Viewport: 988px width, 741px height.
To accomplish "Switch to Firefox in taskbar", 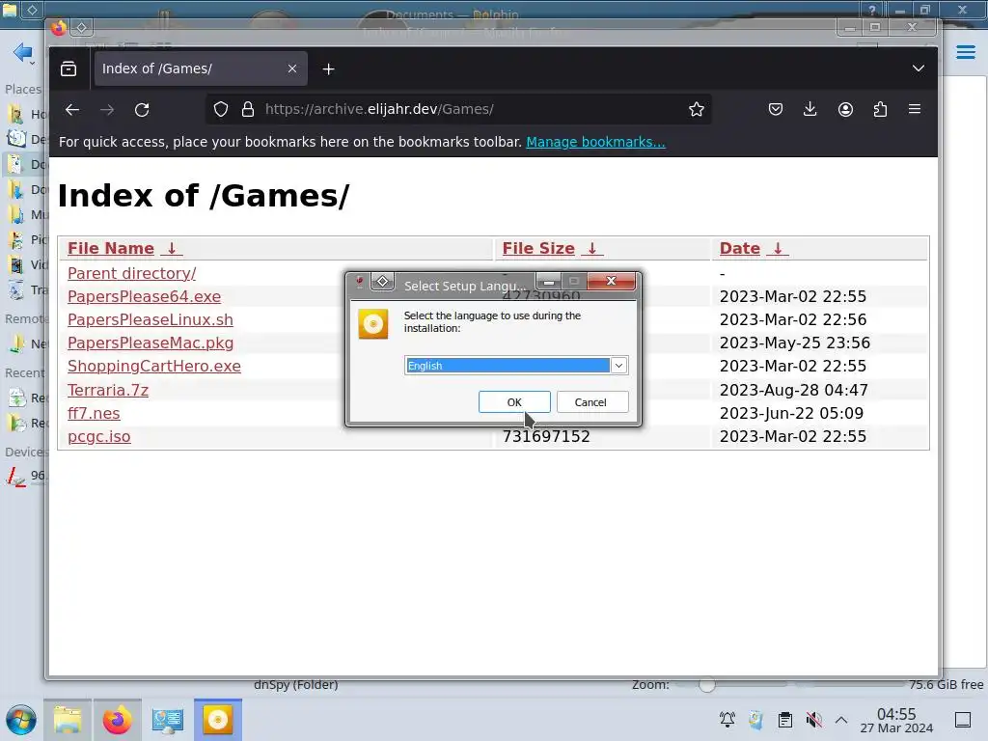I will coord(117,720).
